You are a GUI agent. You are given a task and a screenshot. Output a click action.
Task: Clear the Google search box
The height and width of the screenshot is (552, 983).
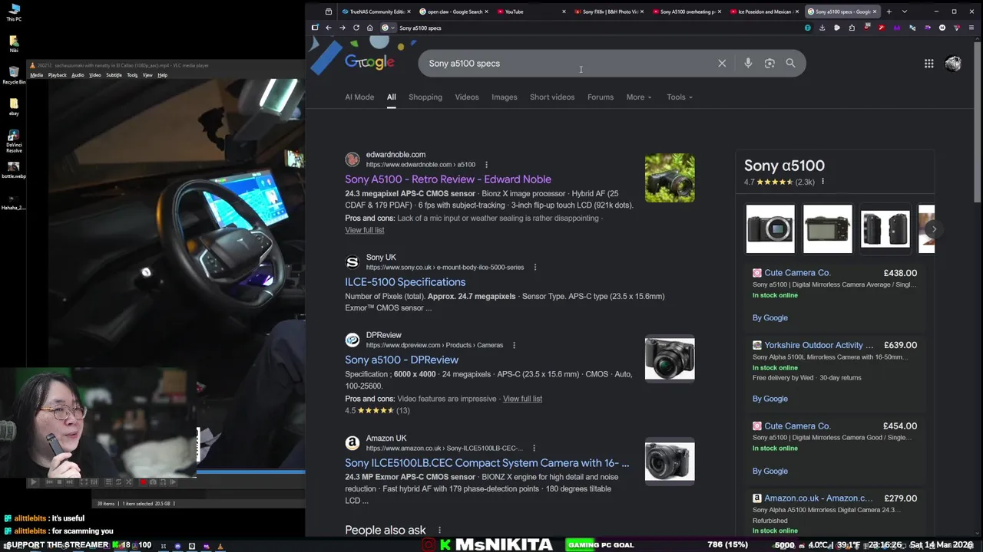(x=722, y=64)
